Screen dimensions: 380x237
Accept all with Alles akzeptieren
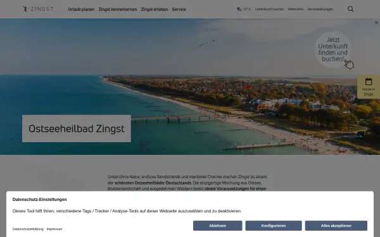pyautogui.click(x=336, y=226)
